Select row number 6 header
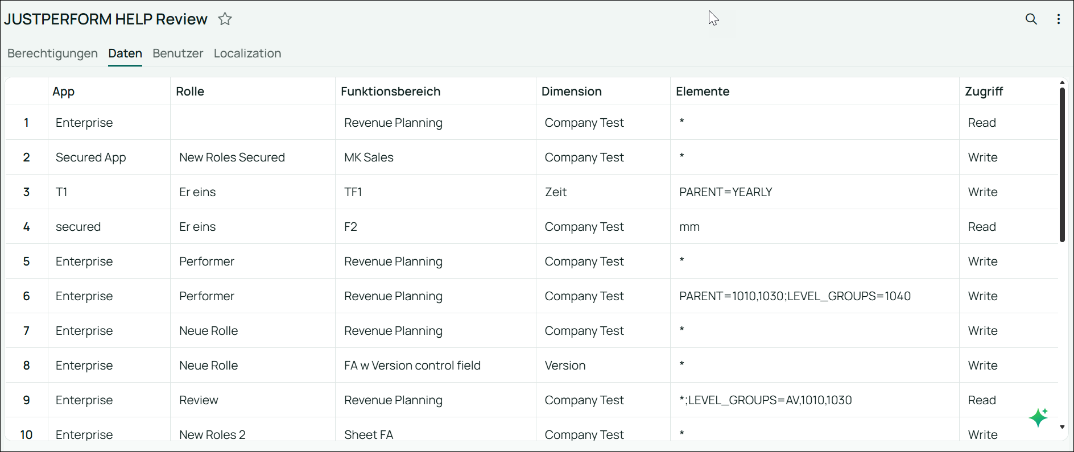Image resolution: width=1074 pixels, height=452 pixels. [x=27, y=296]
